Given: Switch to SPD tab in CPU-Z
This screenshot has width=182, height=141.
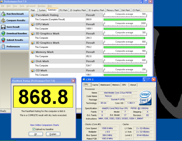Looking at the screenshot, I should (125, 85).
